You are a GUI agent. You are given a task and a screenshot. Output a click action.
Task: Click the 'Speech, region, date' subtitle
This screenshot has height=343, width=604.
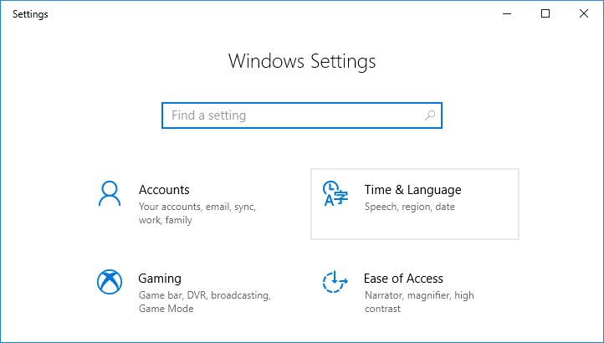click(410, 207)
